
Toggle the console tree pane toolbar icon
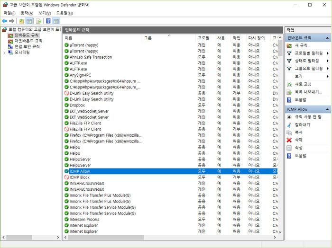[x=29, y=21]
